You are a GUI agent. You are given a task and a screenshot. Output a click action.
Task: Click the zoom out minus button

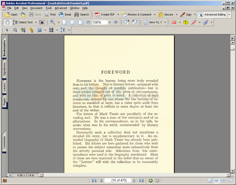tap(88, 22)
